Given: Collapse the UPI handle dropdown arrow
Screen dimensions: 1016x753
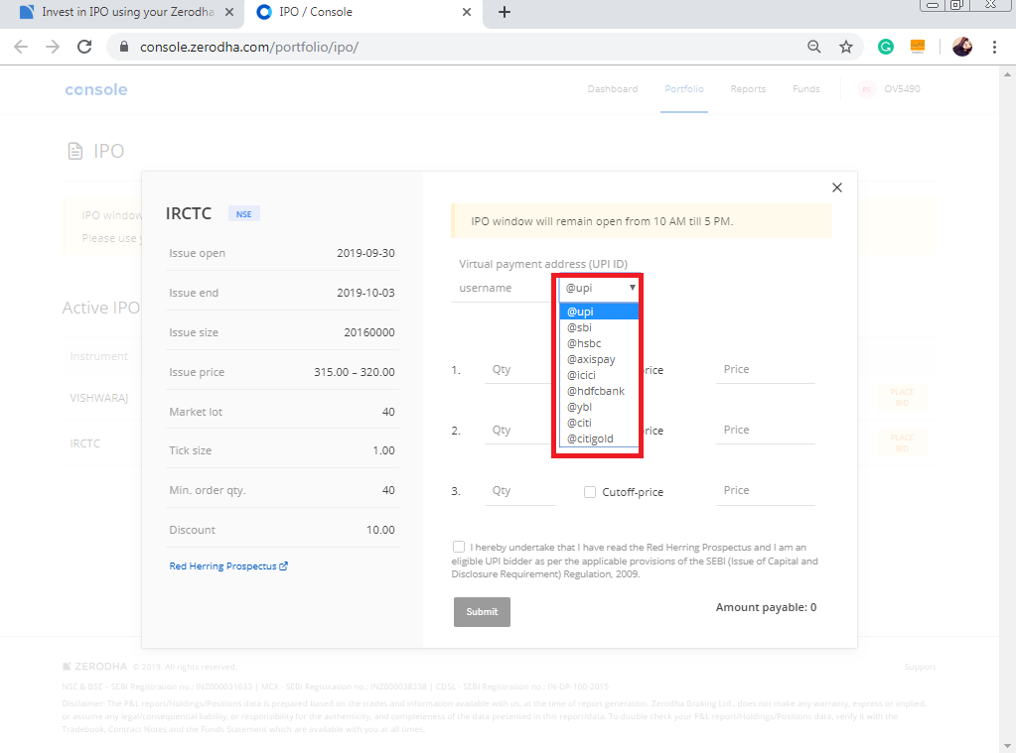Looking at the screenshot, I should (x=632, y=288).
